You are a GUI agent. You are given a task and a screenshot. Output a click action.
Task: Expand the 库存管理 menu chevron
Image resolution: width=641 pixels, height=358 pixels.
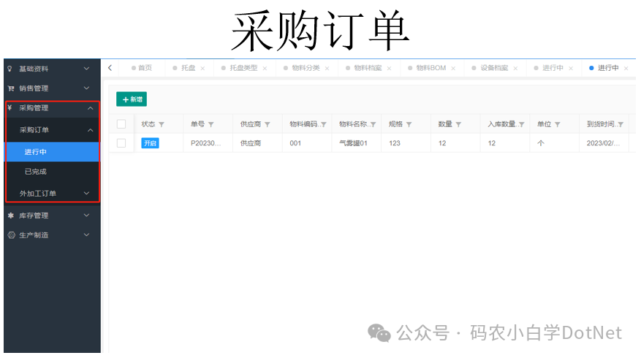[x=87, y=216]
